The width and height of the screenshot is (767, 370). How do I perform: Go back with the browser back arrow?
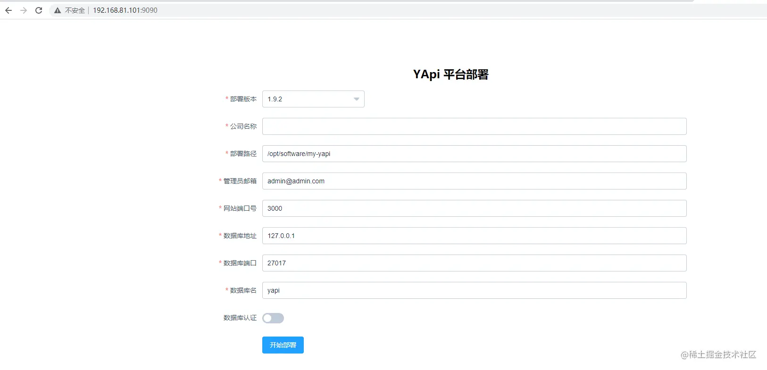click(x=8, y=10)
